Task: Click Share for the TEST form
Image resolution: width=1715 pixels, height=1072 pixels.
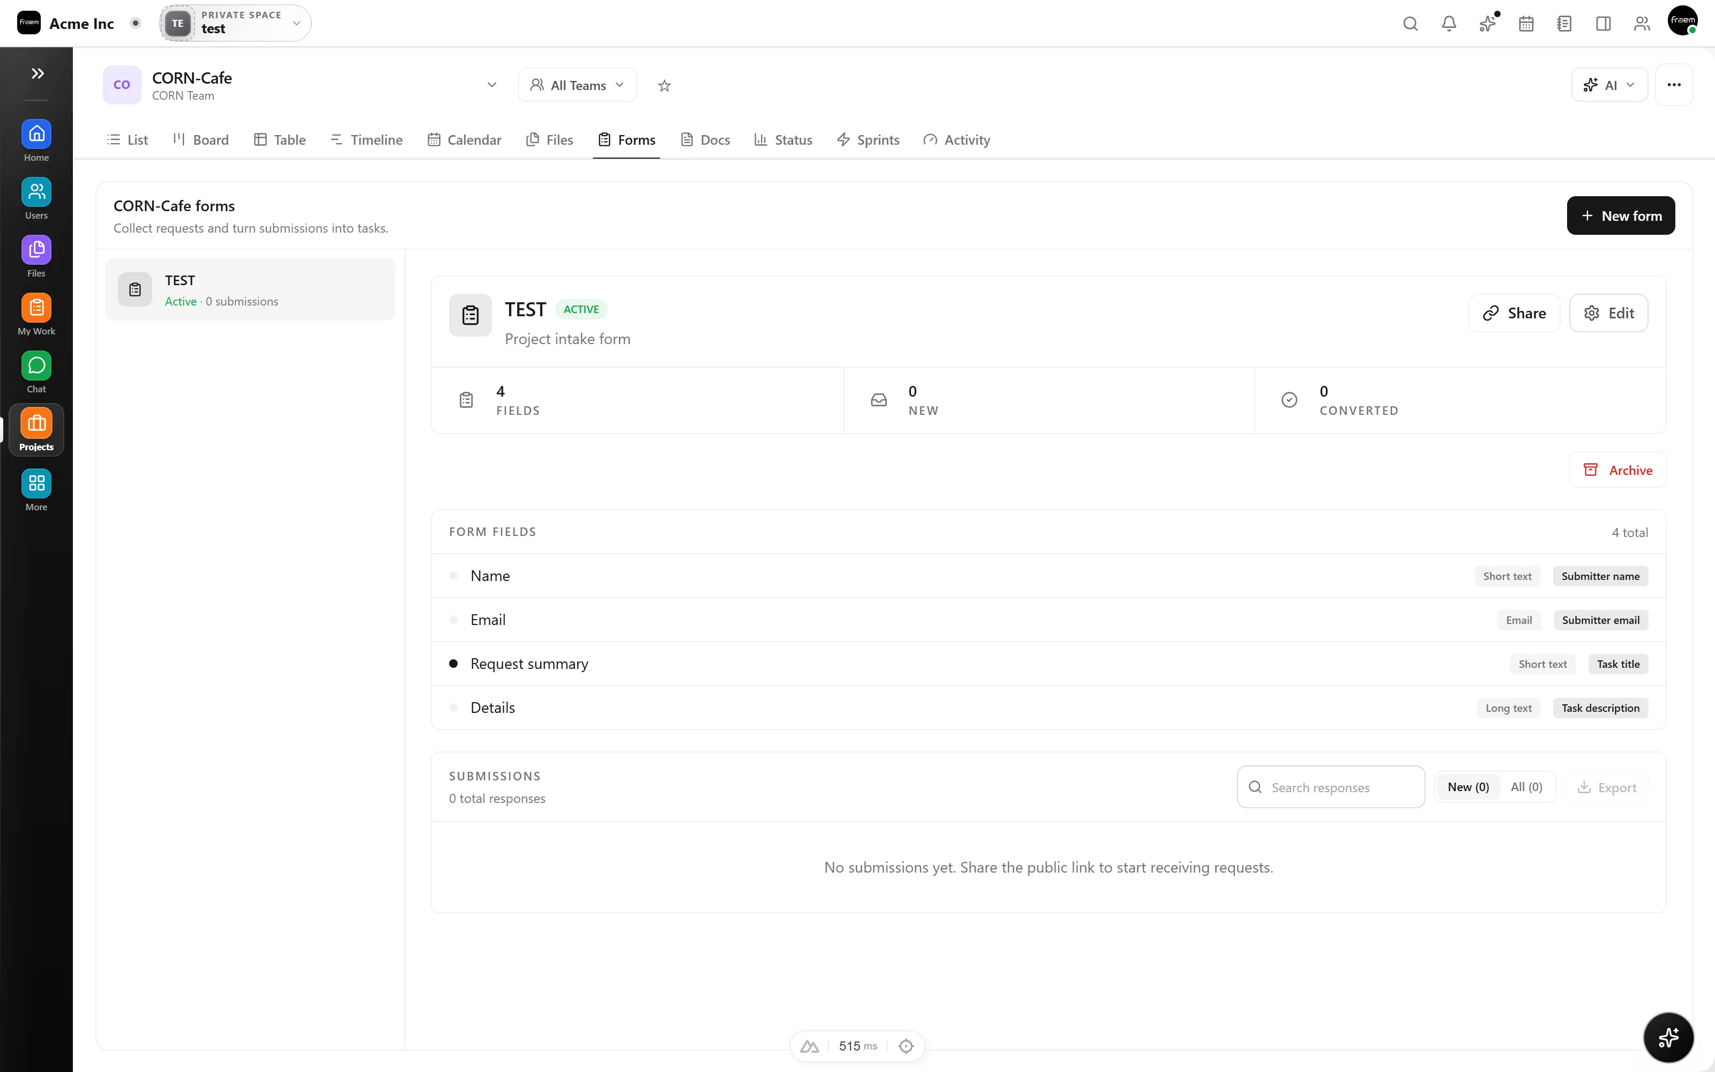Action: click(x=1513, y=312)
